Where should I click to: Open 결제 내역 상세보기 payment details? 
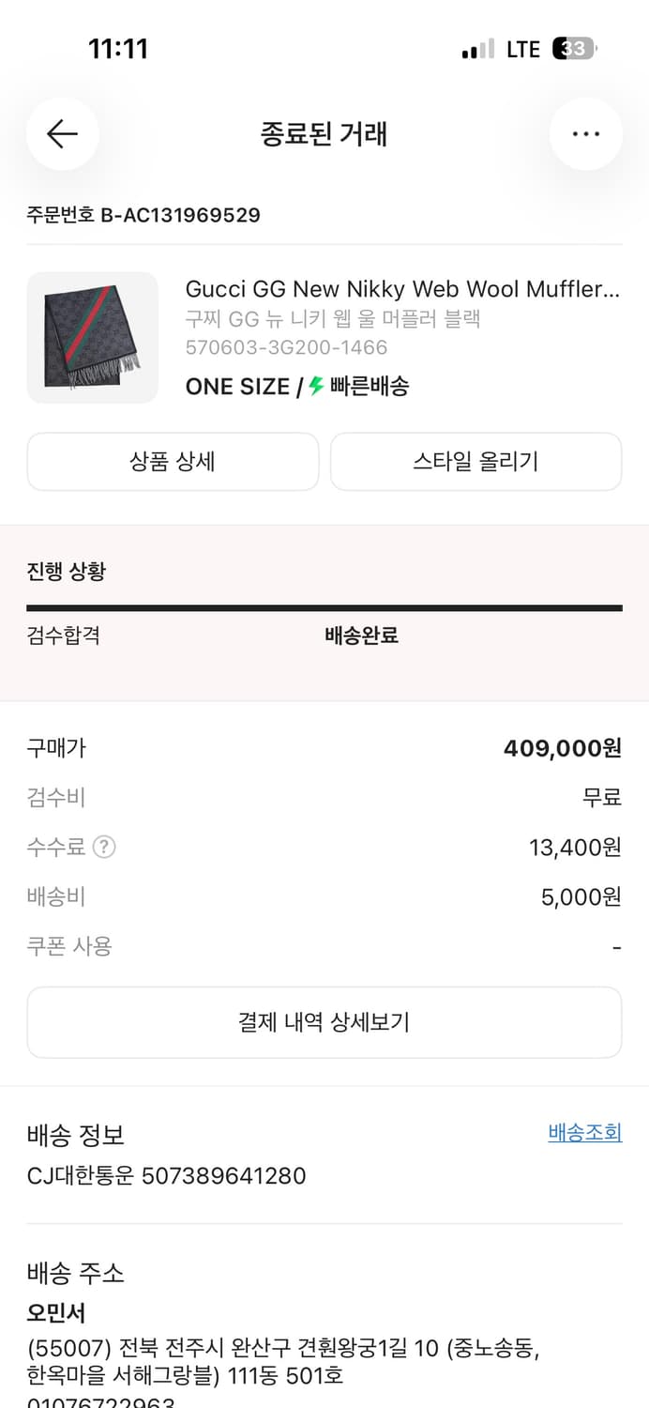pyautogui.click(x=324, y=1022)
